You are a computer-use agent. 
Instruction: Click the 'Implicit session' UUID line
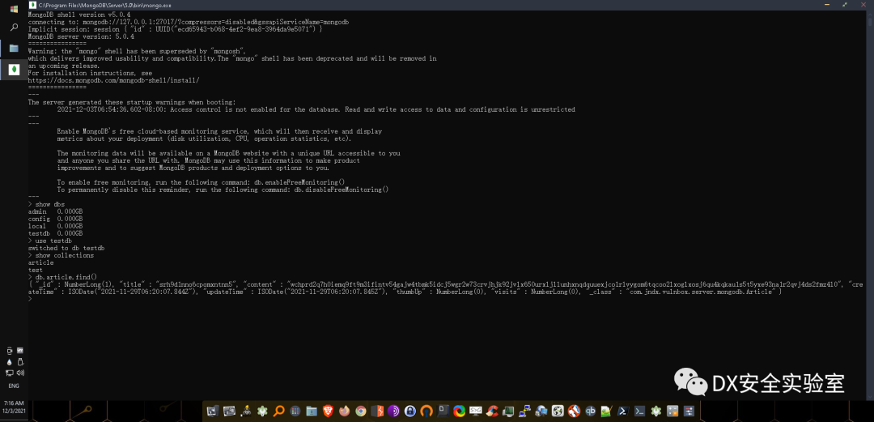[175, 29]
